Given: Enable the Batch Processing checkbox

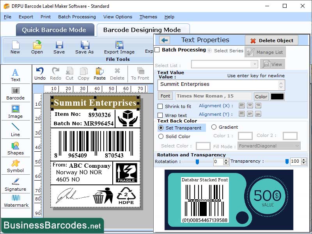Looking at the screenshot, I should [x=158, y=50].
